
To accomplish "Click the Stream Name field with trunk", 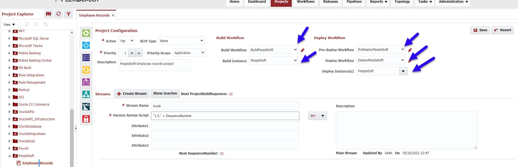I will pyautogui.click(x=225, y=106).
